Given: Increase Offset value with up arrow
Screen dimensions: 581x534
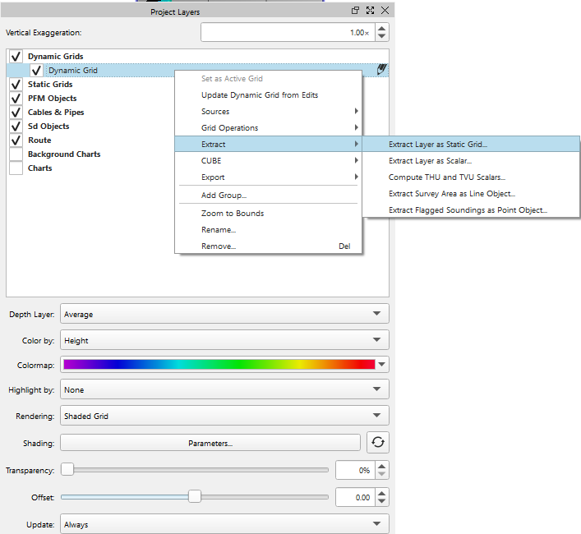Looking at the screenshot, I should pos(383,492).
